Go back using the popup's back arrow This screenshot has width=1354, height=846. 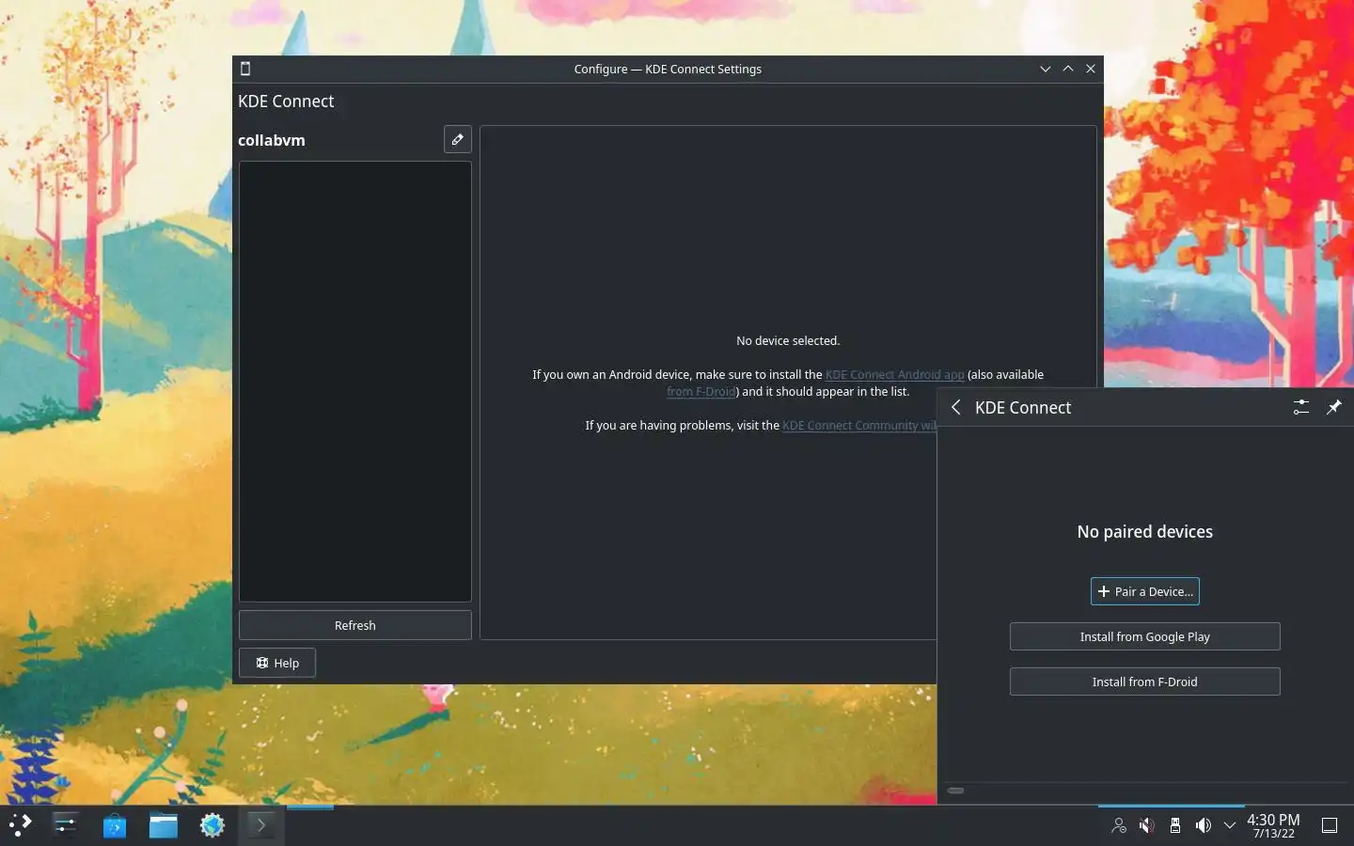coord(955,407)
